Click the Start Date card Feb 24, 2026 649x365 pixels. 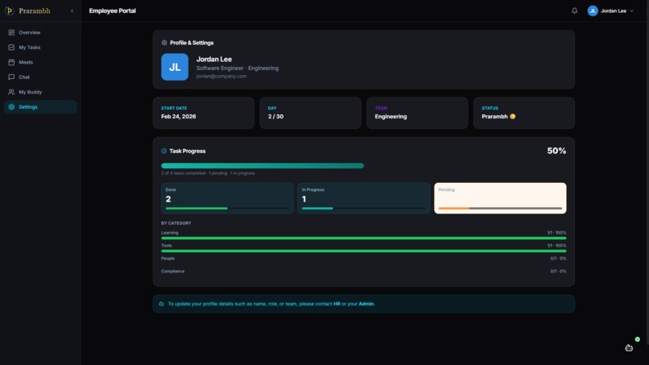pyautogui.click(x=204, y=113)
